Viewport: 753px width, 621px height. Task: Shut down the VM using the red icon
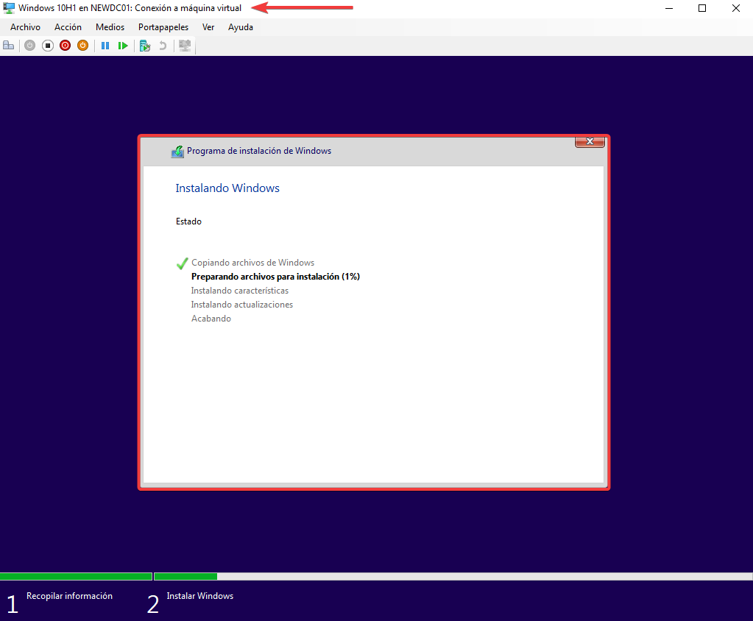pos(66,46)
